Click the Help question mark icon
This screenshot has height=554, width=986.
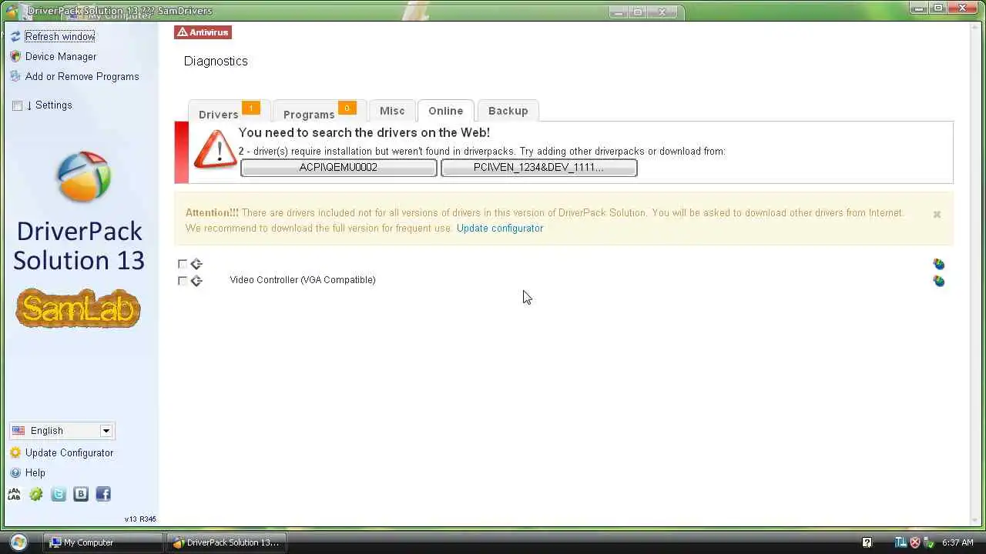click(15, 472)
